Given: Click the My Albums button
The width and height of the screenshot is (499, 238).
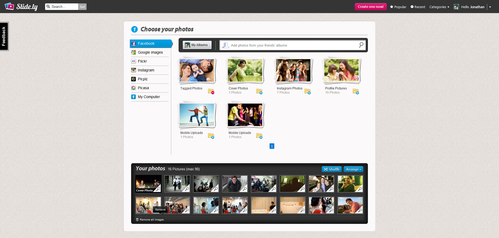Looking at the screenshot, I should coord(197,45).
